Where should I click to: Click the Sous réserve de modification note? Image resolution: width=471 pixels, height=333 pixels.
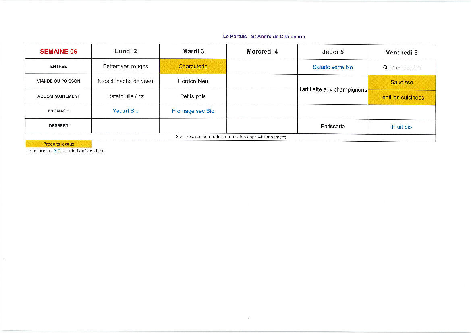231,137
